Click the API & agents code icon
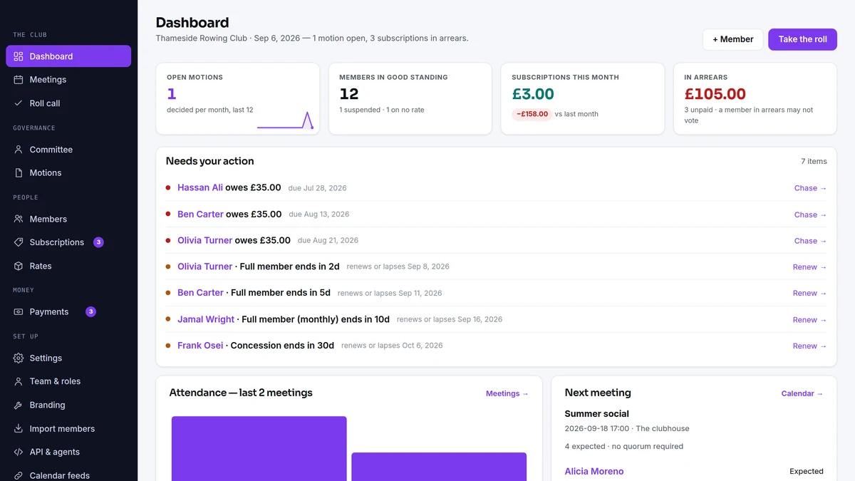This screenshot has width=855, height=481. click(x=19, y=452)
